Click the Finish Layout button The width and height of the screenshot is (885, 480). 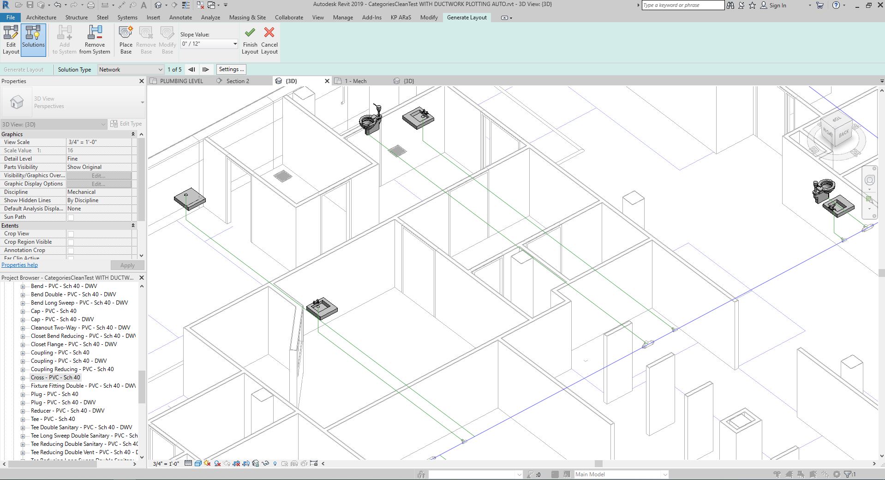tap(250, 41)
